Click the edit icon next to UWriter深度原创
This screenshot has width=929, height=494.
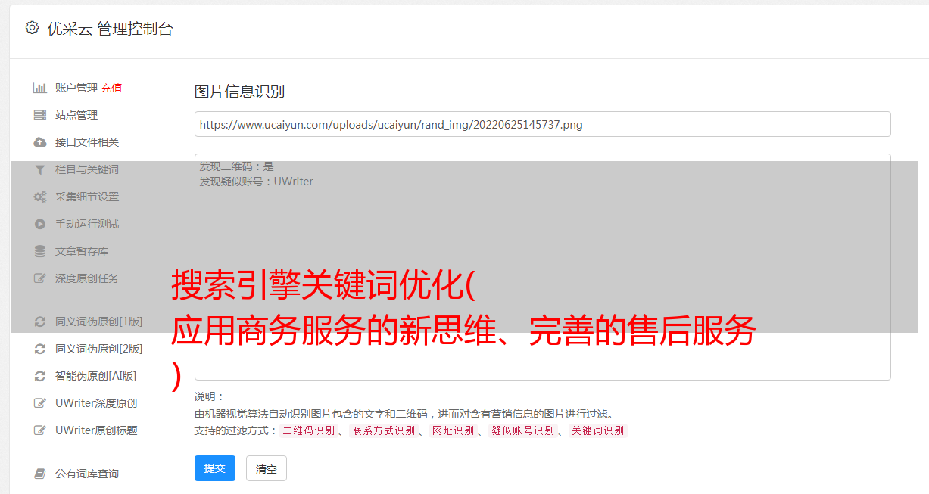(x=40, y=403)
